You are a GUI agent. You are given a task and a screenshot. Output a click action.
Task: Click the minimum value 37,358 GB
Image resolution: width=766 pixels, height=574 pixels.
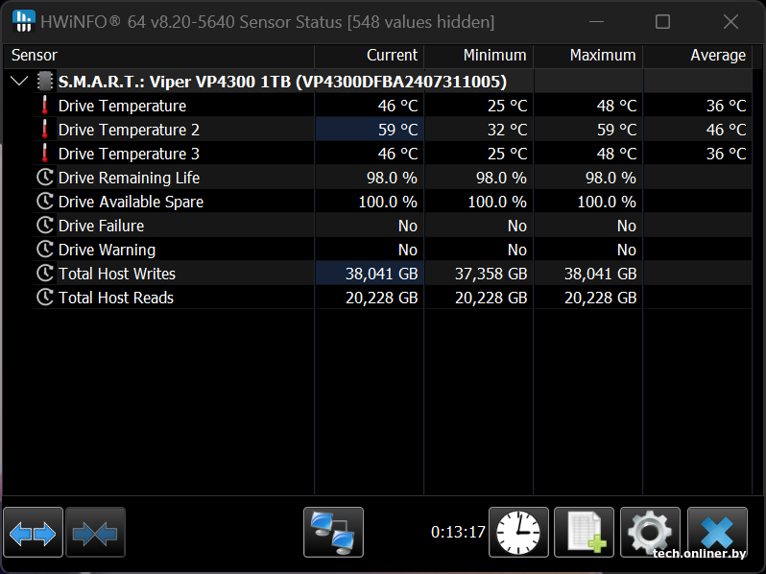pos(491,274)
